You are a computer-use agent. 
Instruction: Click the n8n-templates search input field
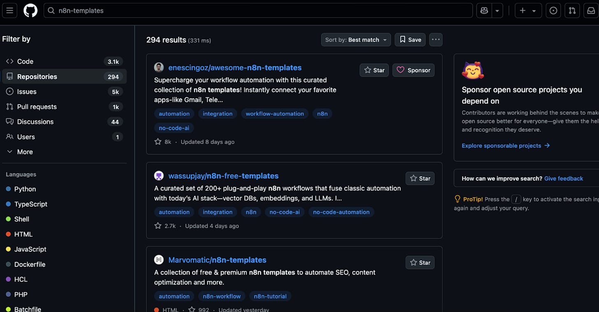[258, 11]
